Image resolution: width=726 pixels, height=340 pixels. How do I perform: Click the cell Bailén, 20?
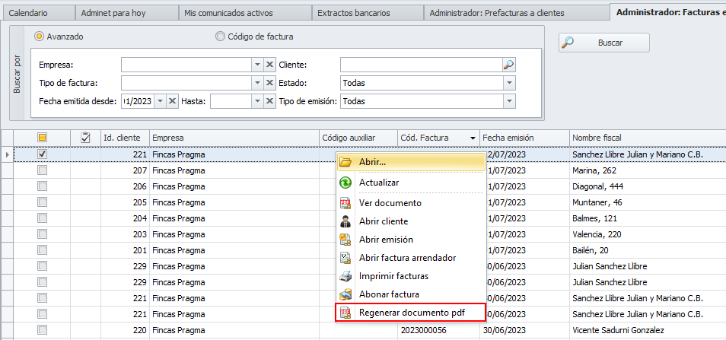click(591, 250)
